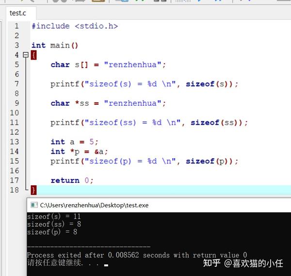
Task: Click the return 0 statement
Action: click(x=72, y=180)
